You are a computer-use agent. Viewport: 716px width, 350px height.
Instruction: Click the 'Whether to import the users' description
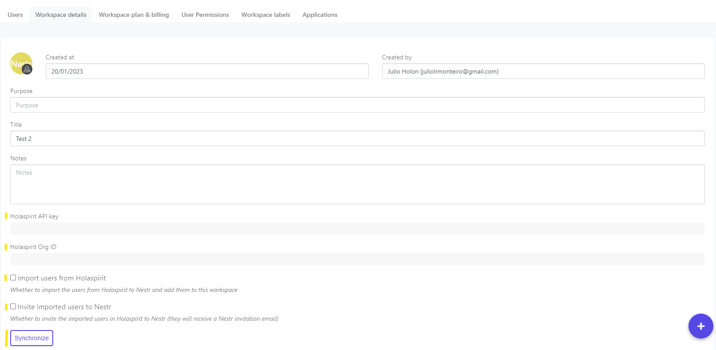pos(124,290)
